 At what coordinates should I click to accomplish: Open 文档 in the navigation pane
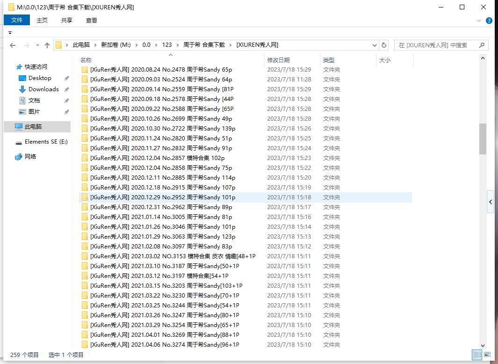pyautogui.click(x=34, y=101)
